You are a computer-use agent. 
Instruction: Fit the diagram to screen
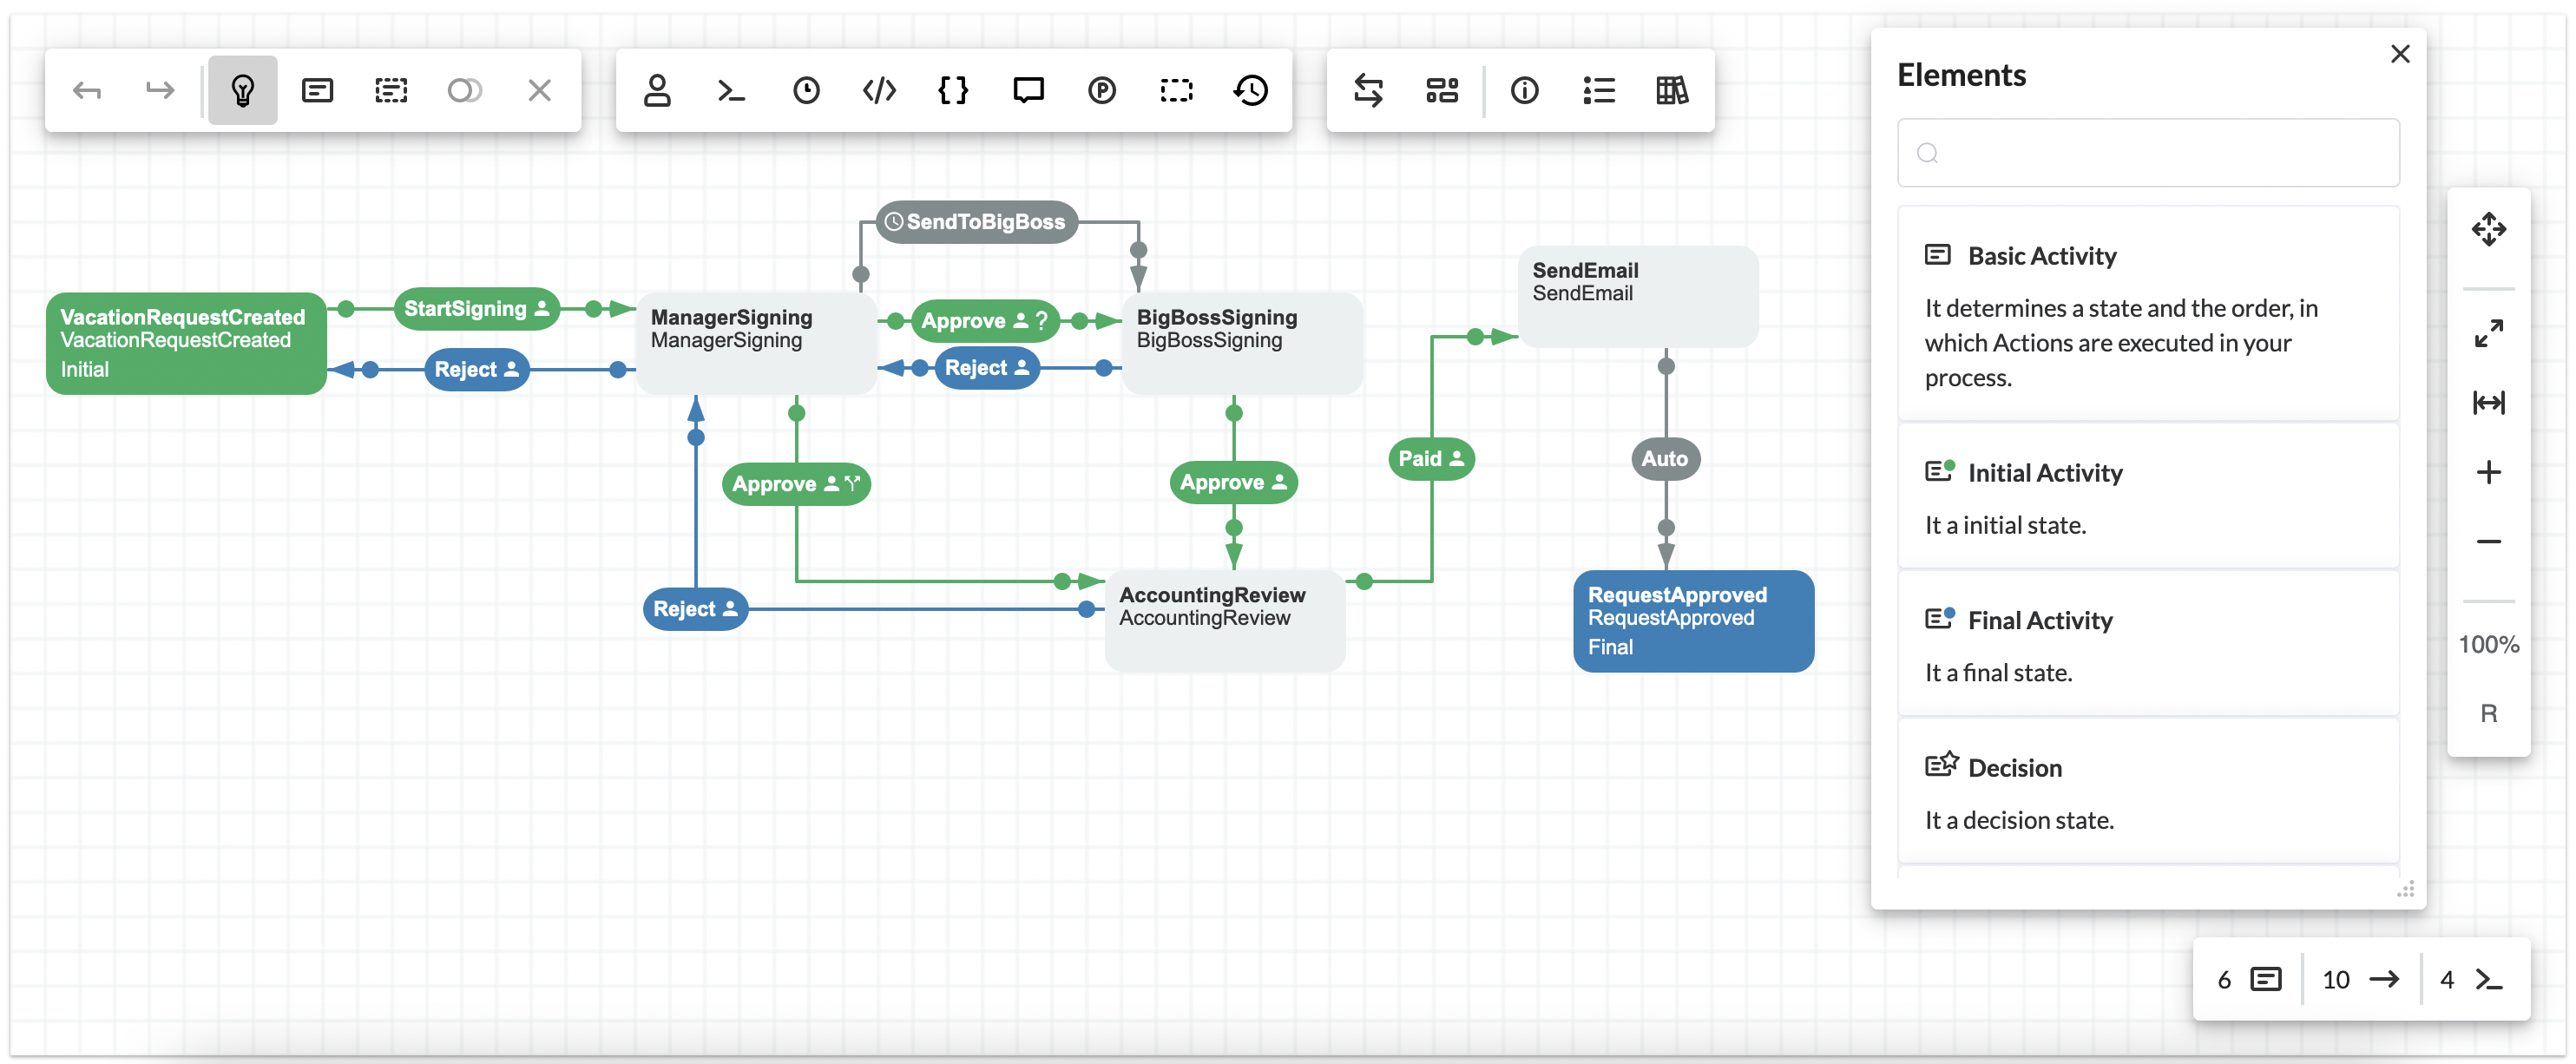pos(2489,331)
